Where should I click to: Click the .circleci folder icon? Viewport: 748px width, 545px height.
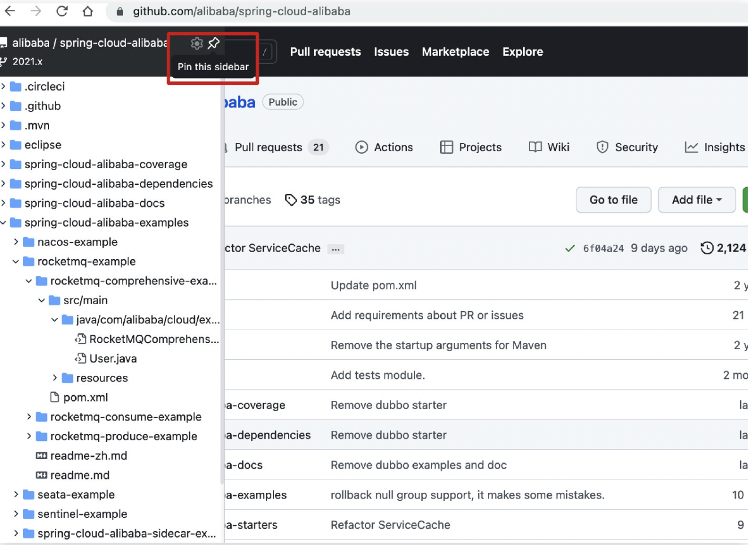16,86
